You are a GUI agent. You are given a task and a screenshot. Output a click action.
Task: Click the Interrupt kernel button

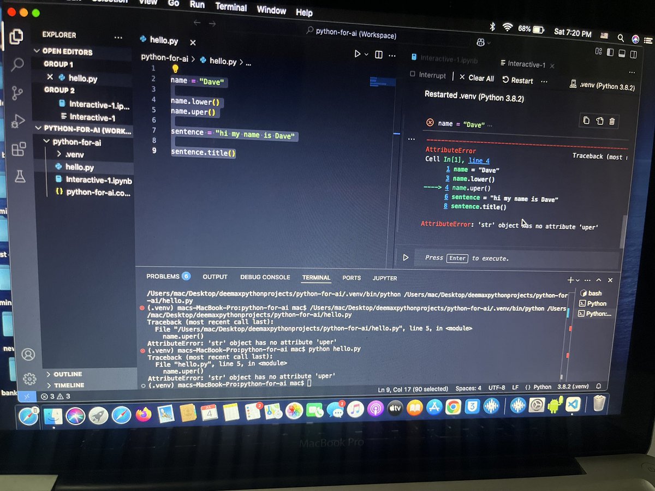tap(427, 75)
